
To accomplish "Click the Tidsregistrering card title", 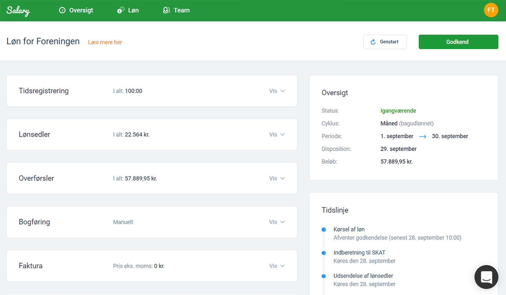I will click(x=44, y=91).
